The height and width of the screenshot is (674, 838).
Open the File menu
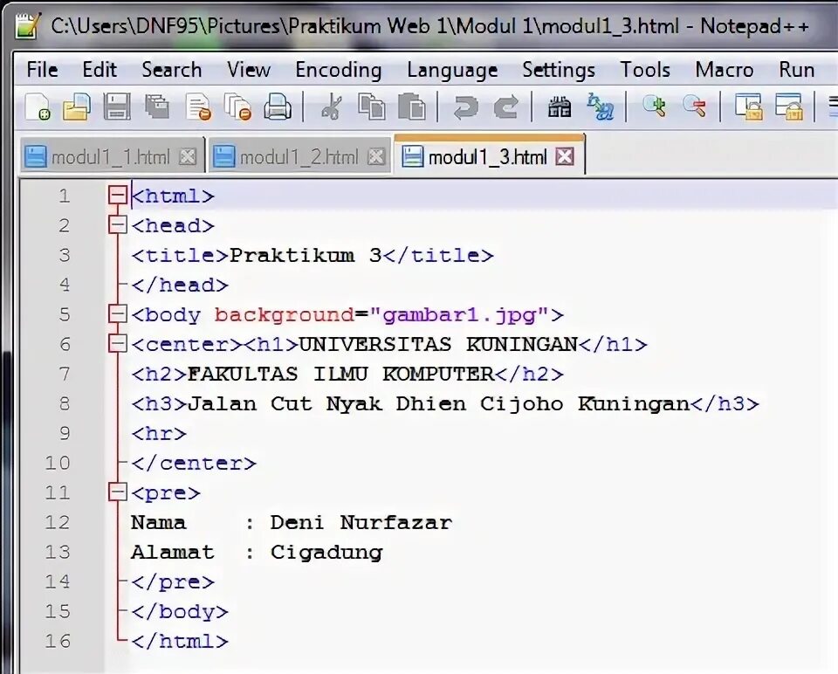(42, 70)
